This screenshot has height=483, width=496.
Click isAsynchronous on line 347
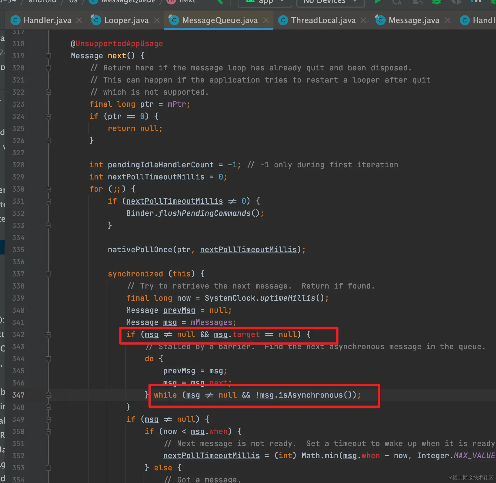tap(311, 395)
